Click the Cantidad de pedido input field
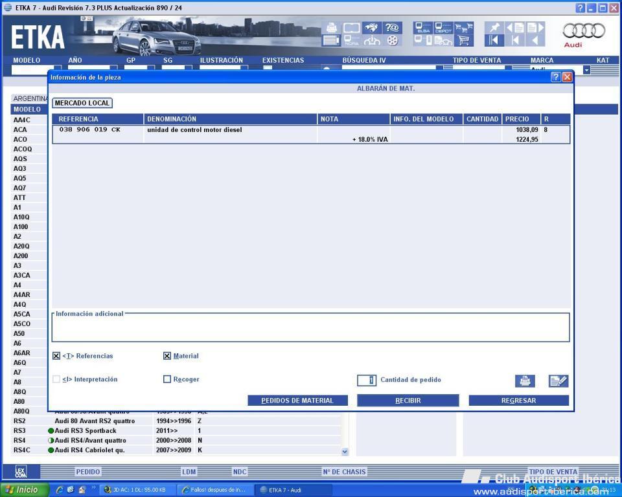 (x=367, y=380)
